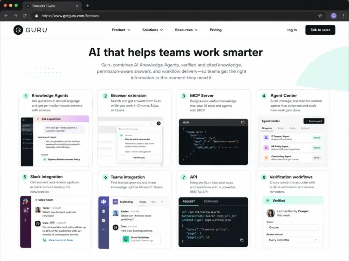Toggle checkmark in browser extension result
The width and height of the screenshot is (349, 261).
click(x=121, y=135)
